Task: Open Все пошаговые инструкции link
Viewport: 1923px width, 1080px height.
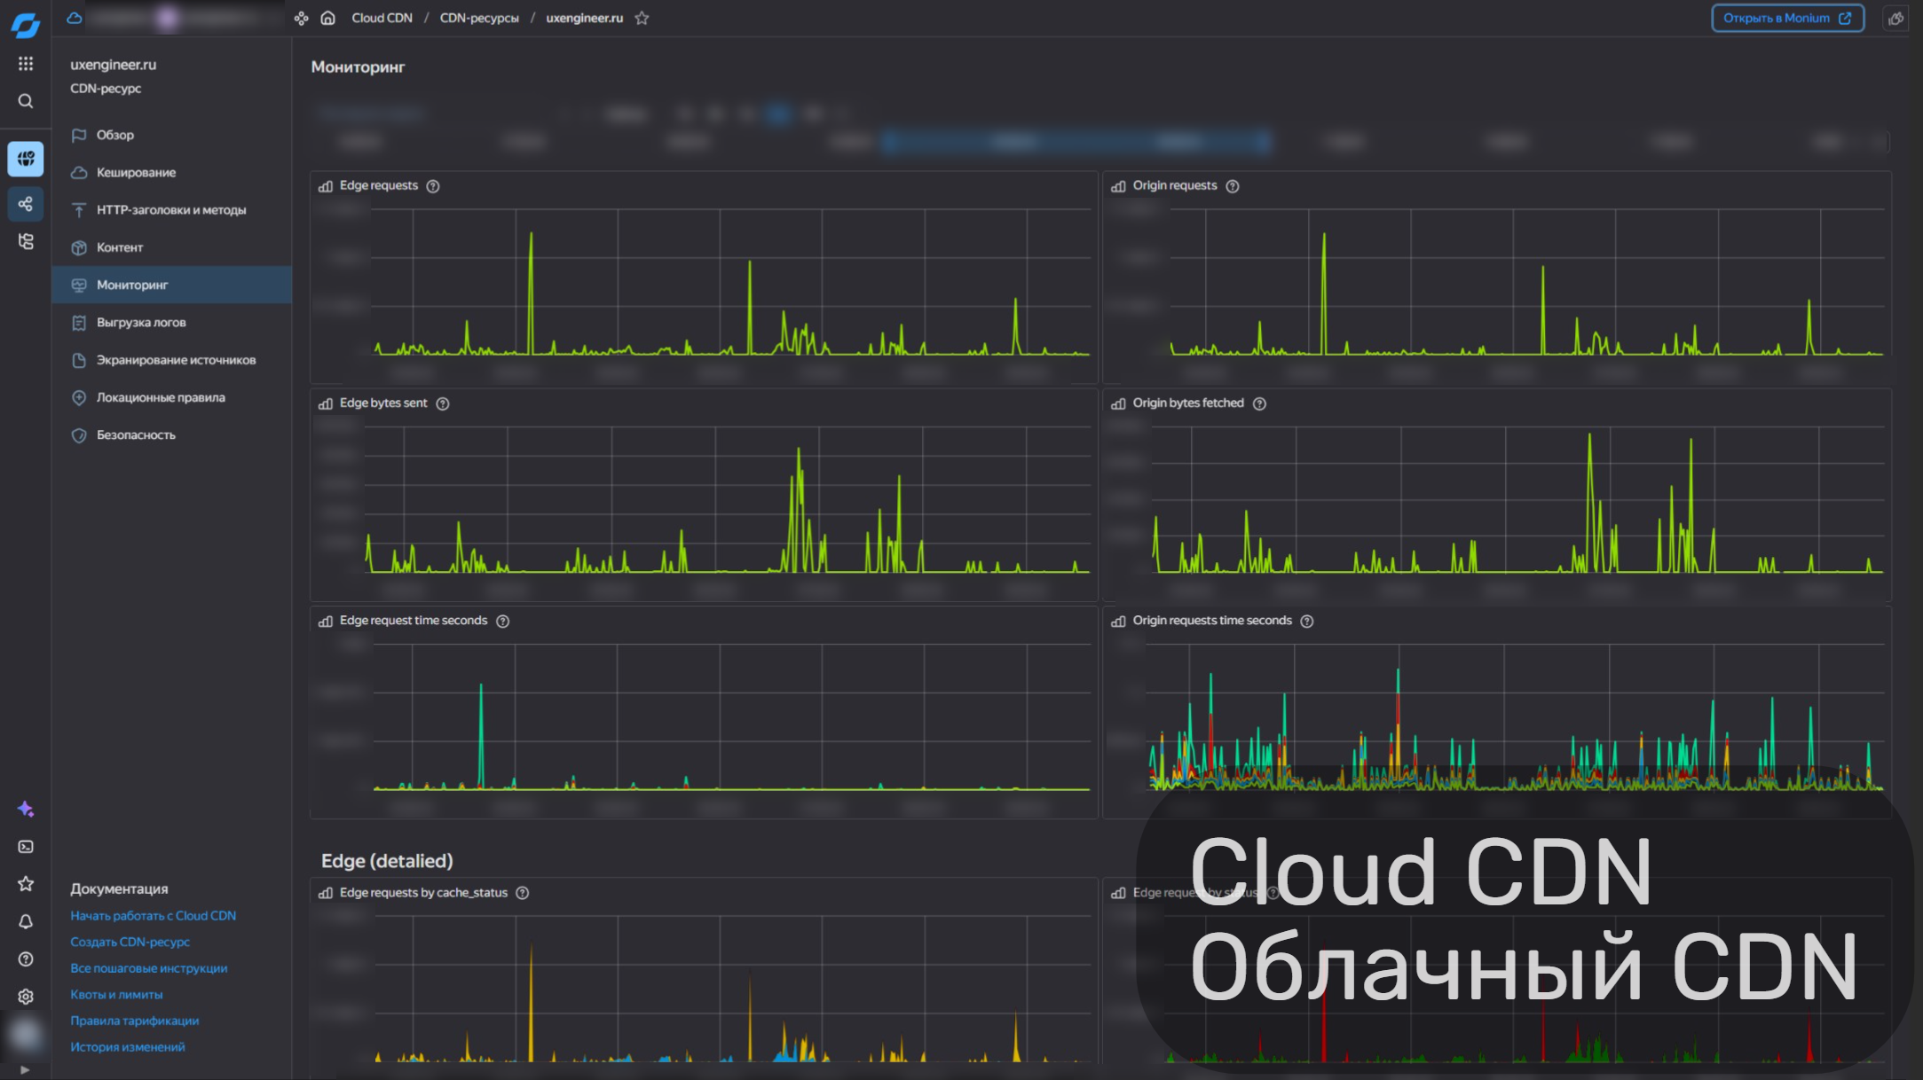Action: tap(149, 968)
